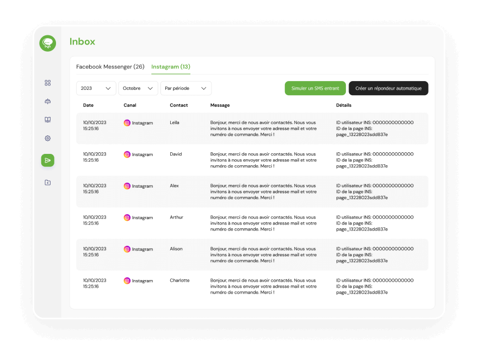Select the Arthur contact row

252,223
